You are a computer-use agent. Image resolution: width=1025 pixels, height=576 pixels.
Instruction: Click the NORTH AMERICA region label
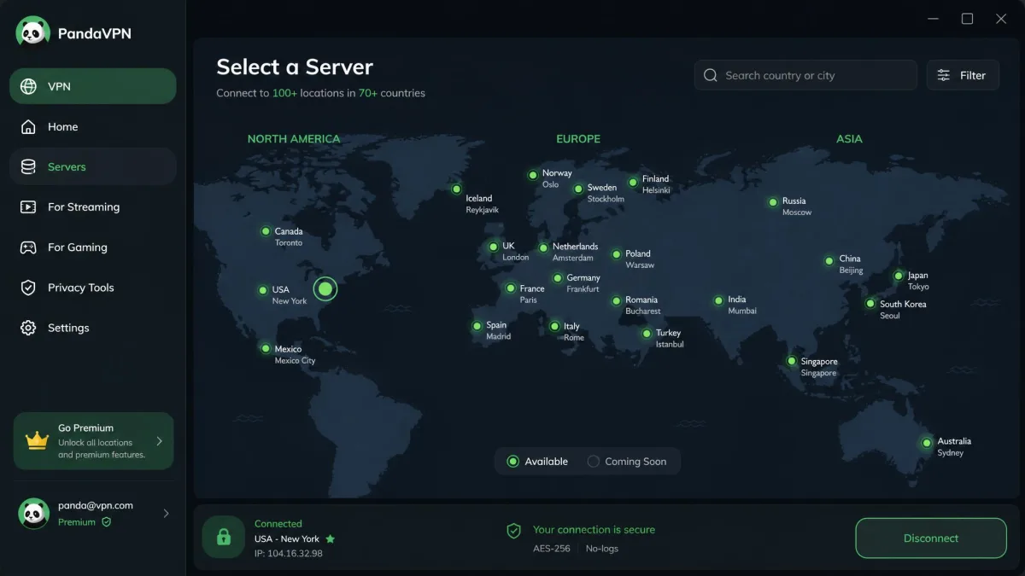(294, 138)
